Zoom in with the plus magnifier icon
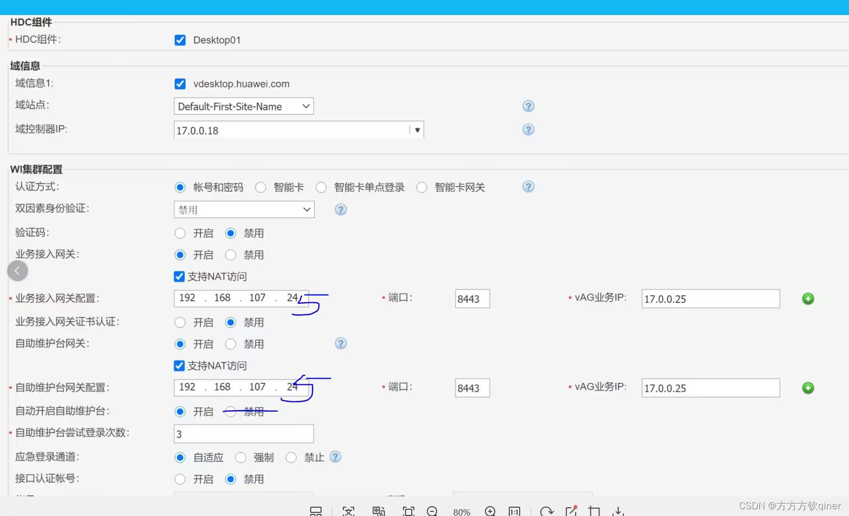Screen dimensions: 849x516 490,511
